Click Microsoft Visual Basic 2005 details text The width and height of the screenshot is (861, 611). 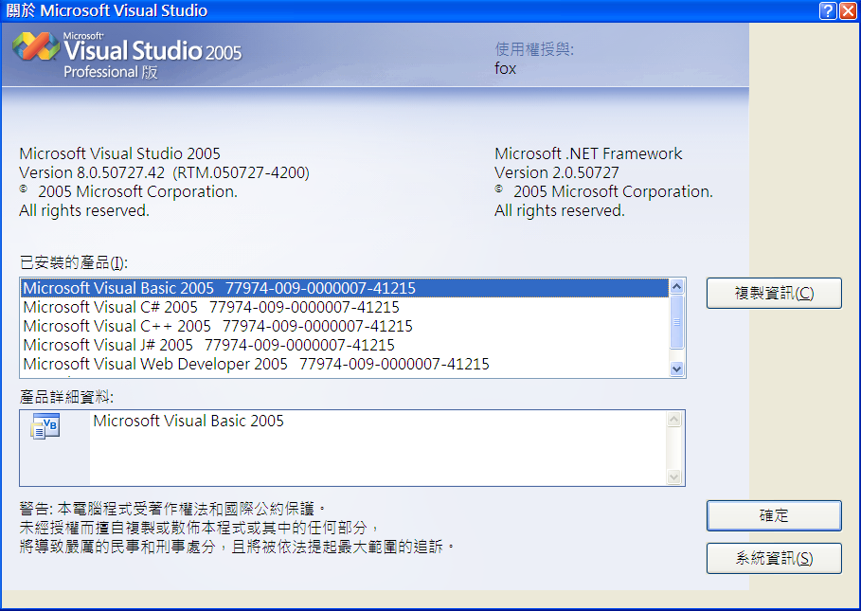[188, 421]
